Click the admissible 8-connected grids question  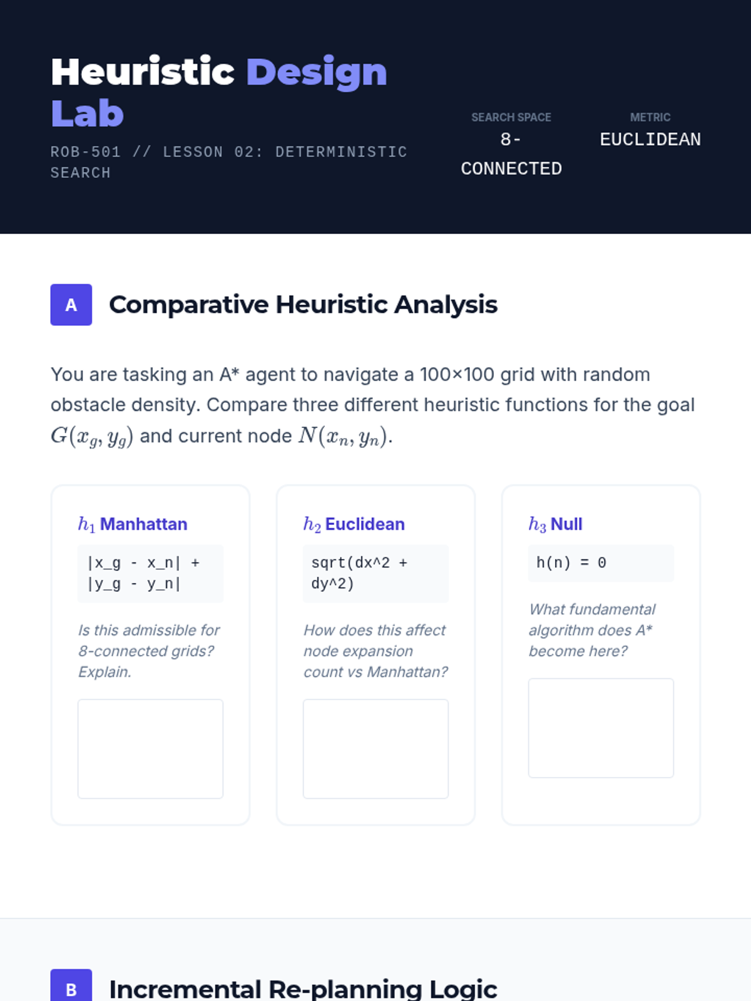pyautogui.click(x=149, y=651)
